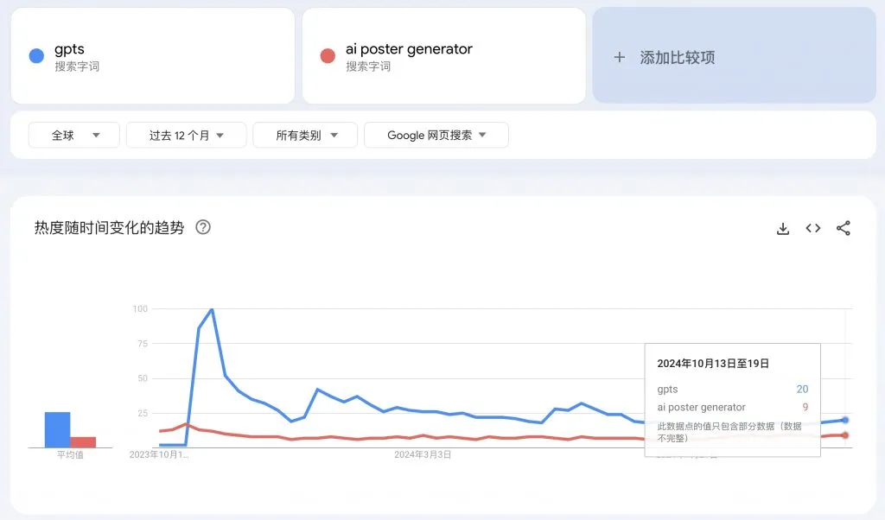Image resolution: width=885 pixels, height=520 pixels.
Task: Open the 过去 12 个月 time range dropdown
Action: 187,135
